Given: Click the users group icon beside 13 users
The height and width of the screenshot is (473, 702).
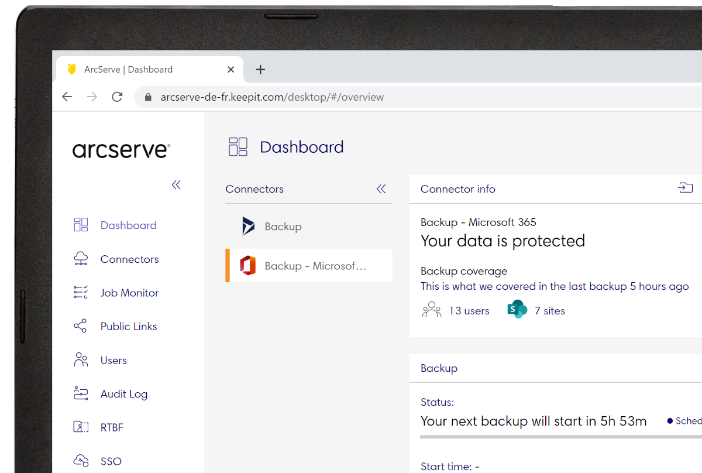Looking at the screenshot, I should (x=432, y=310).
